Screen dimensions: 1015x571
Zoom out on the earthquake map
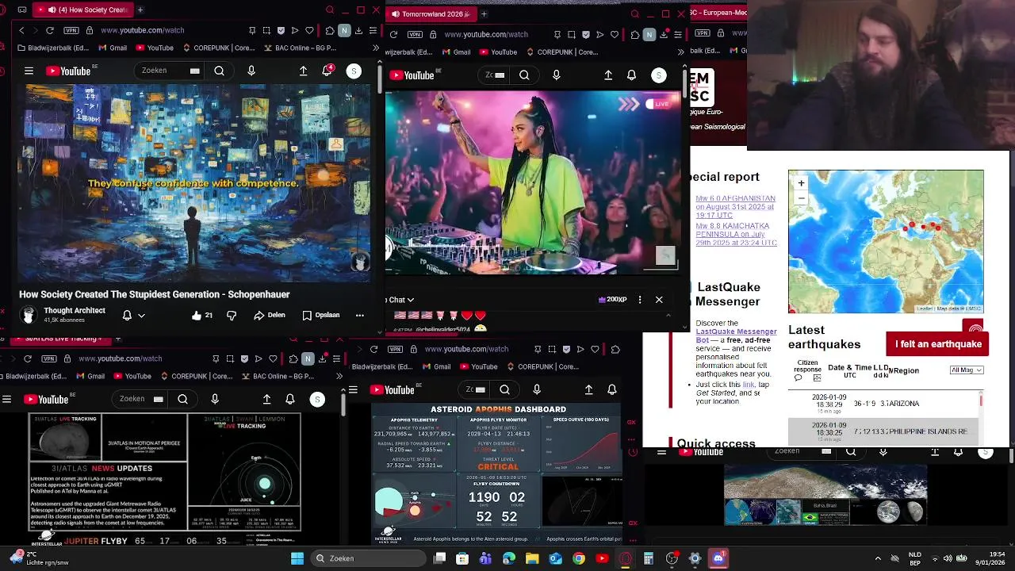(x=801, y=197)
